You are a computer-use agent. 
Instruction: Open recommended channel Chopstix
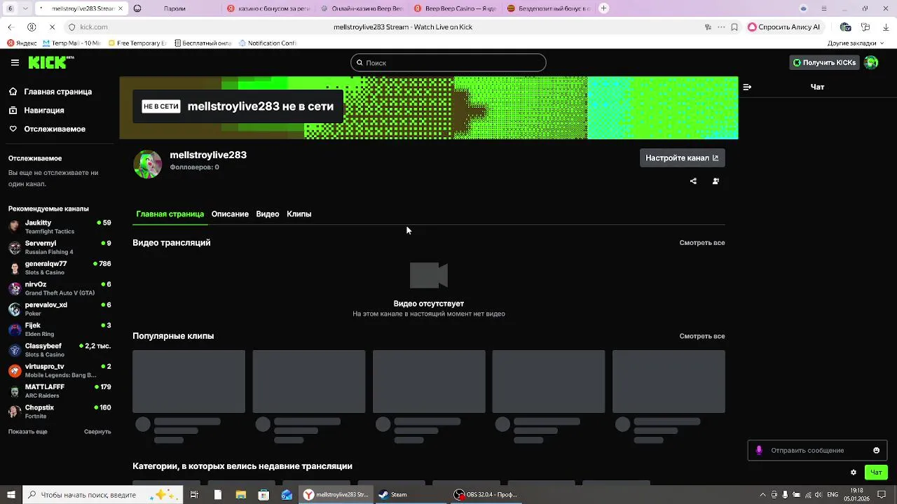(60, 412)
